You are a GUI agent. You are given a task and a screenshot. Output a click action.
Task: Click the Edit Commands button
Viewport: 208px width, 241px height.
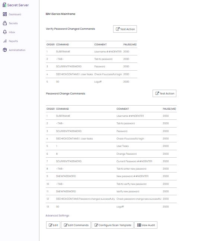(76, 225)
